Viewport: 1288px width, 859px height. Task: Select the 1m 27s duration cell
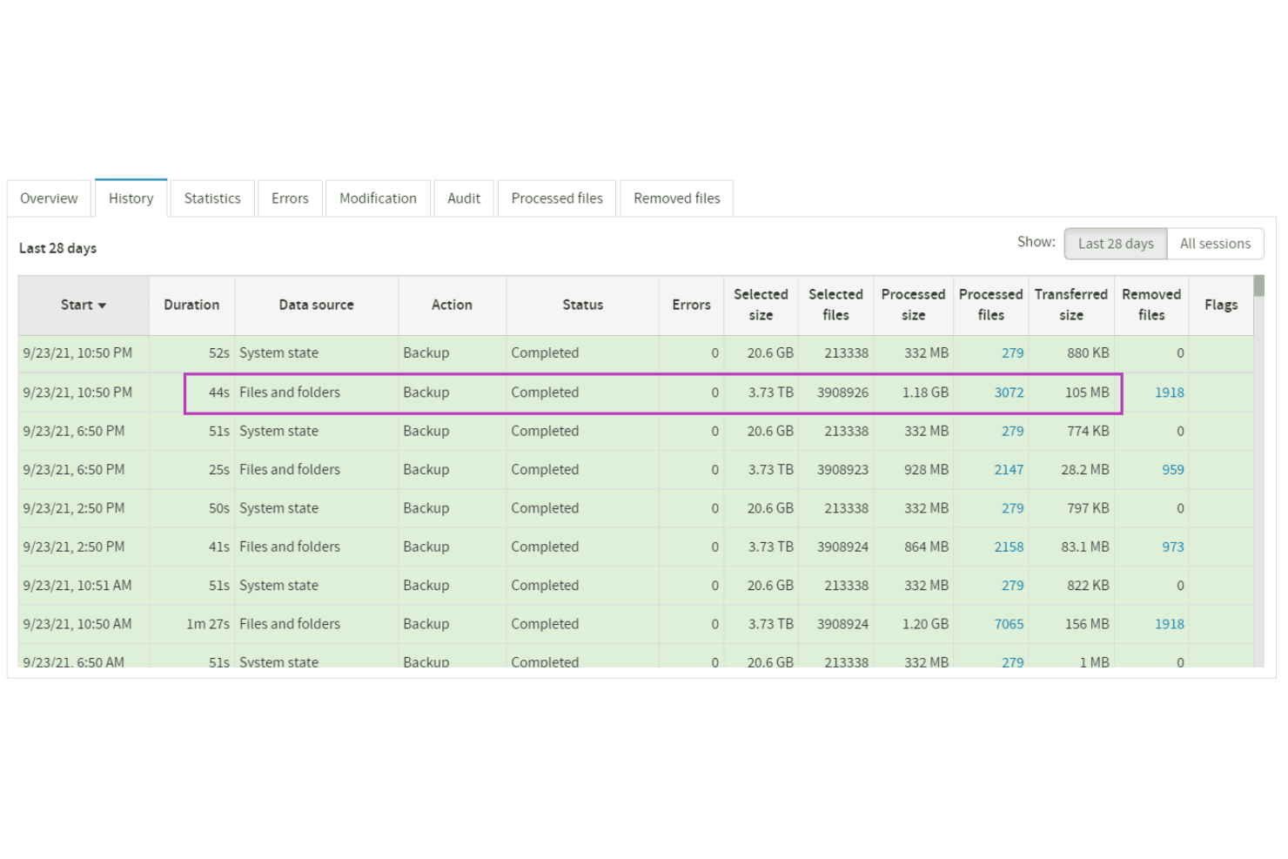191,624
